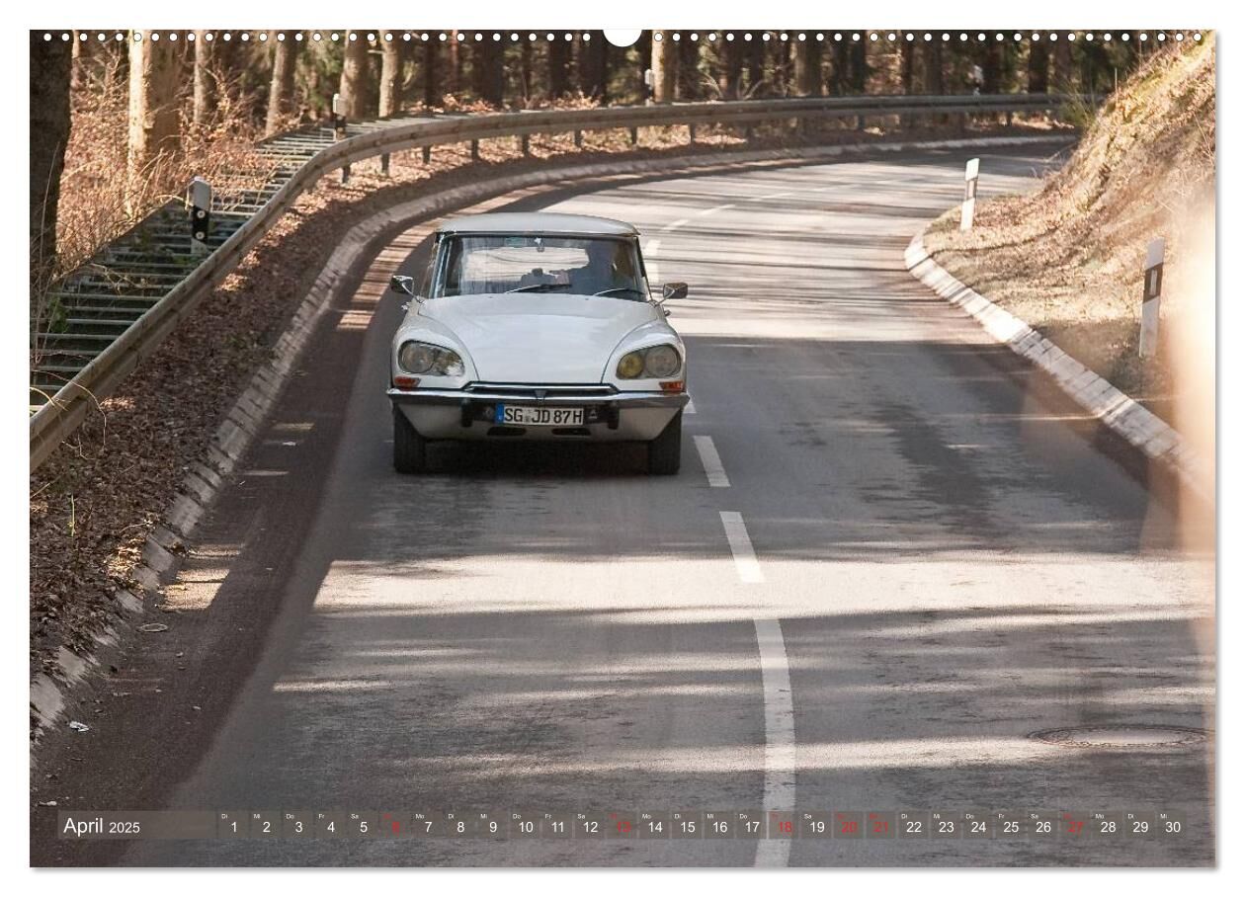1245x897 pixels.
Task: Select Saturday 19 in the date strip
Action: 815,826
